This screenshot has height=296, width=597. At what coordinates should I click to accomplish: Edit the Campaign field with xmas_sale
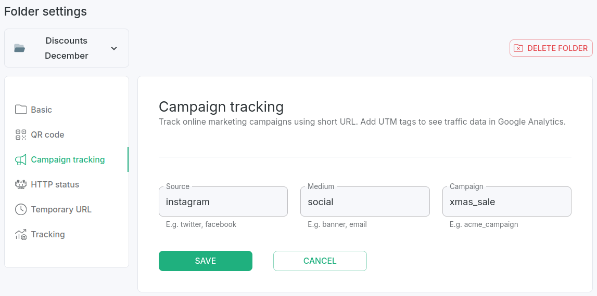pos(506,202)
